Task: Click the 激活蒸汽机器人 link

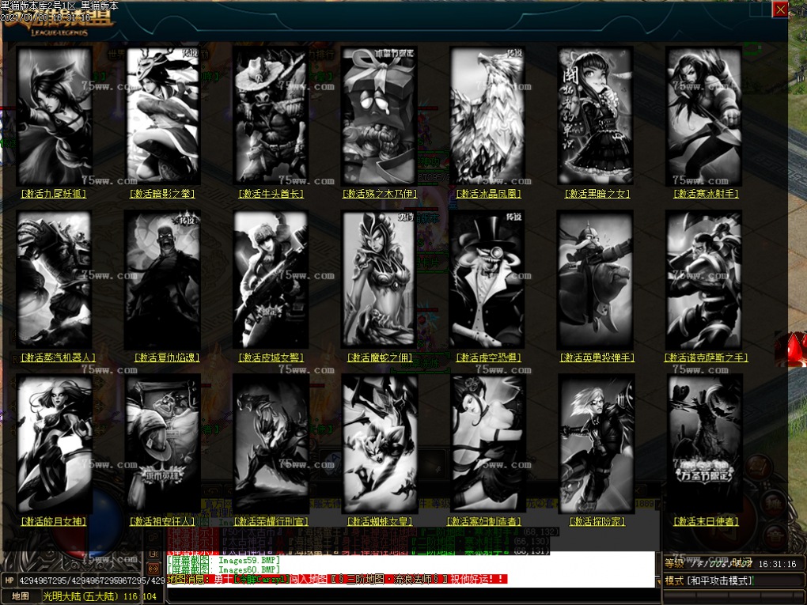Action: coord(58,357)
